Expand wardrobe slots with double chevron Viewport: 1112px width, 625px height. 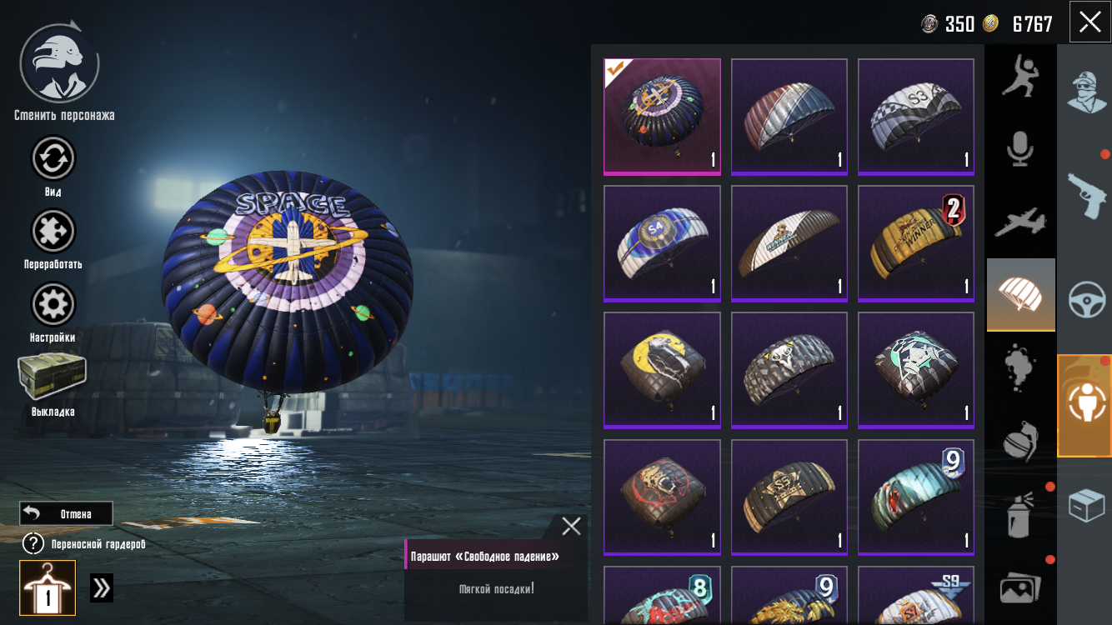102,588
